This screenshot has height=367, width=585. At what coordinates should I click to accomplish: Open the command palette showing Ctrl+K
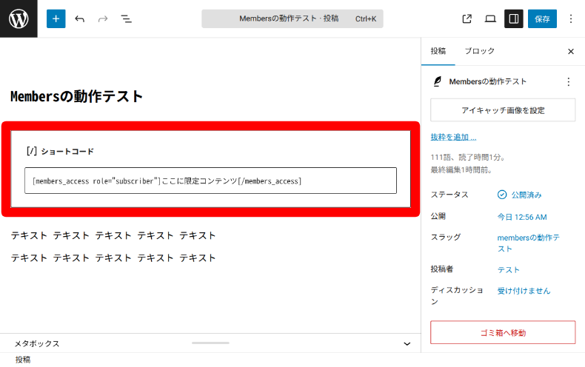coord(292,18)
